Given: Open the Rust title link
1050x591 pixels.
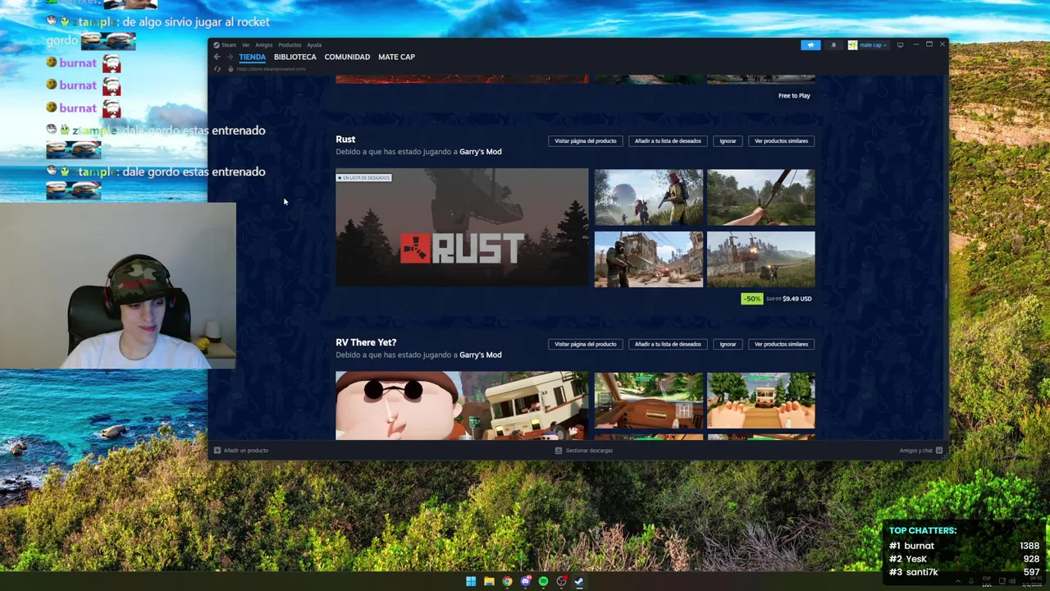Looking at the screenshot, I should pos(345,140).
